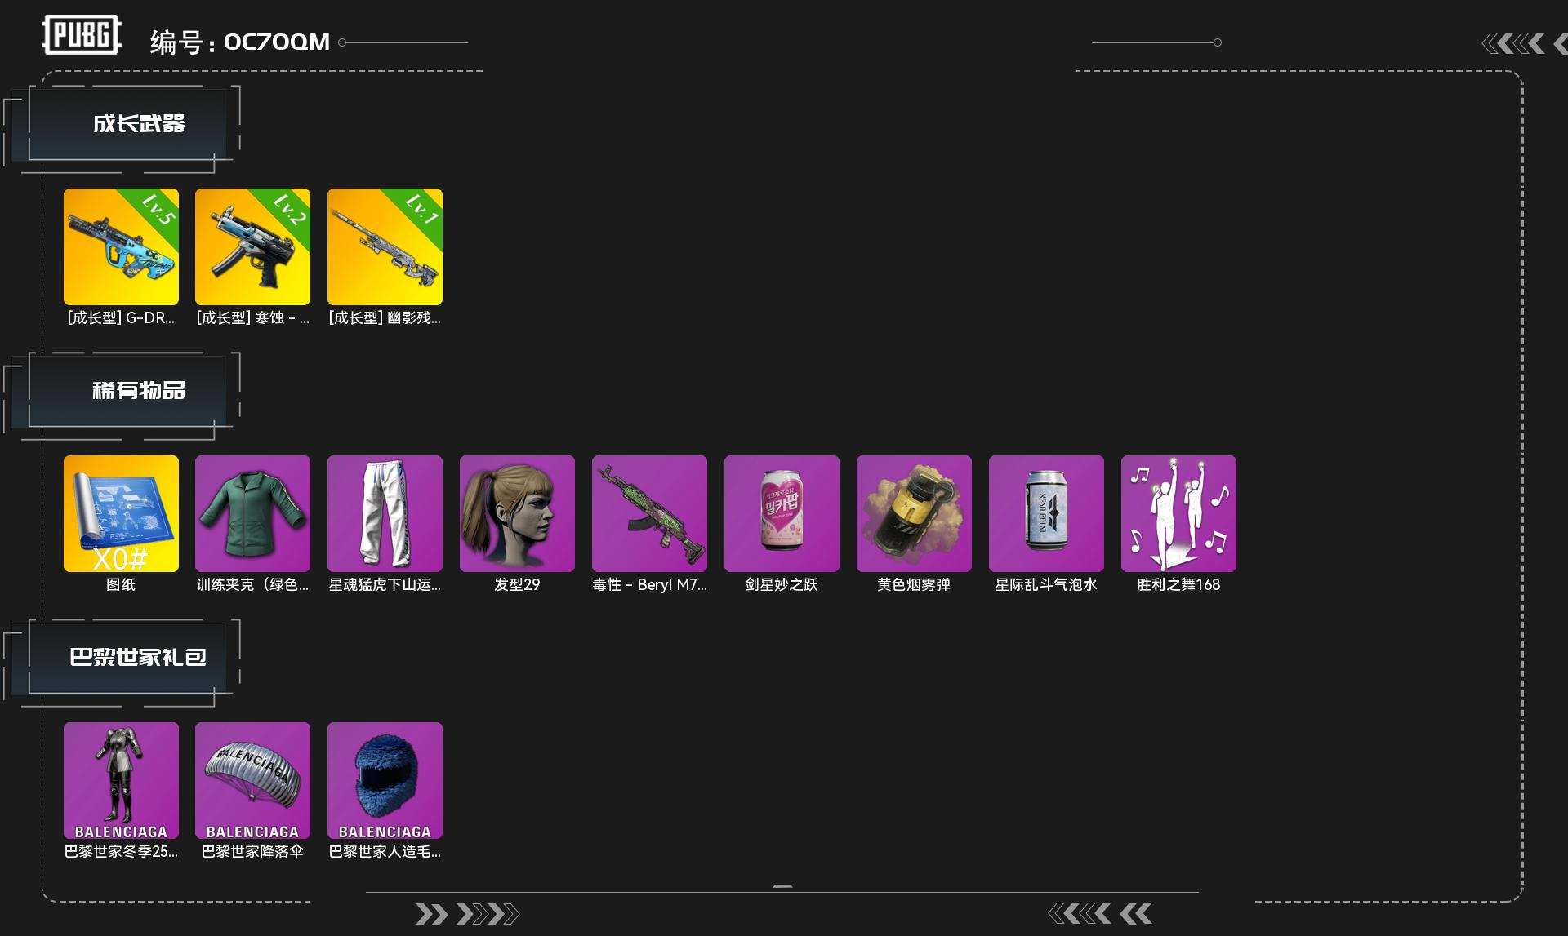
Task: Click the 巴黎世家降落伞 label
Action: (x=252, y=852)
